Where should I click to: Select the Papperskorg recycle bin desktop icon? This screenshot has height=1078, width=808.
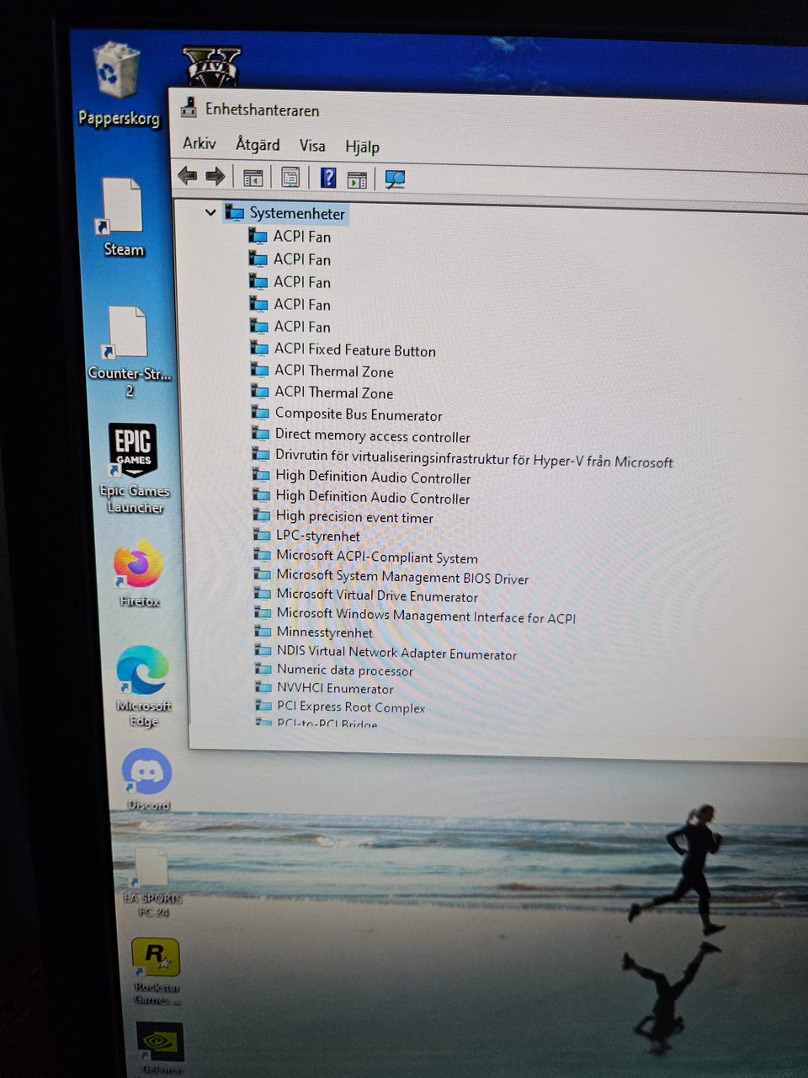tap(119, 86)
